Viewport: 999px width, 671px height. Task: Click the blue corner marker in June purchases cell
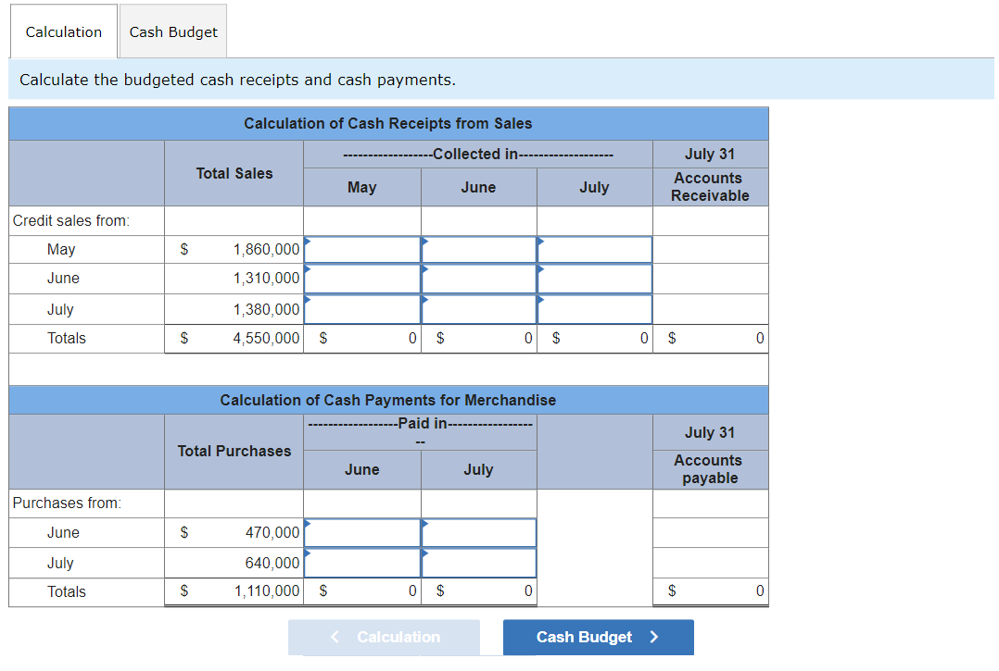click(306, 524)
